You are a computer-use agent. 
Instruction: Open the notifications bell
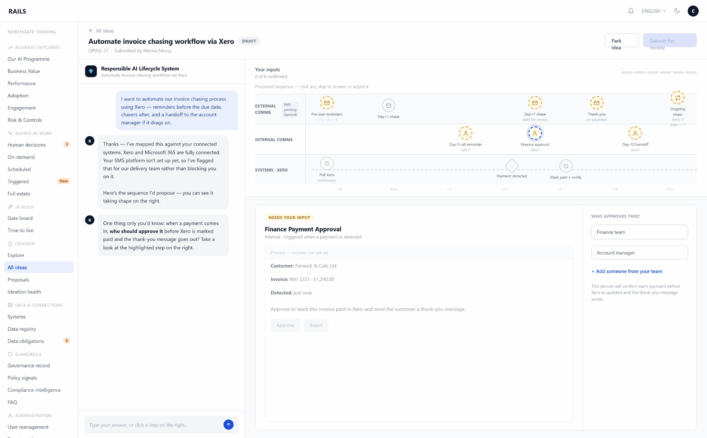[x=631, y=11]
